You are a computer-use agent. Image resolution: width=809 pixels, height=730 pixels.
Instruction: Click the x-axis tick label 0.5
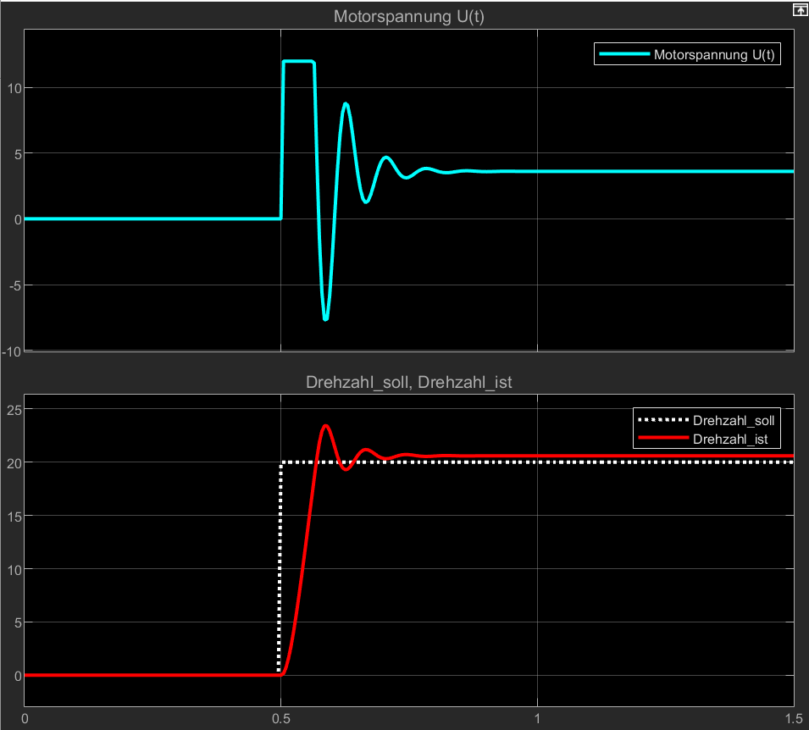point(279,718)
